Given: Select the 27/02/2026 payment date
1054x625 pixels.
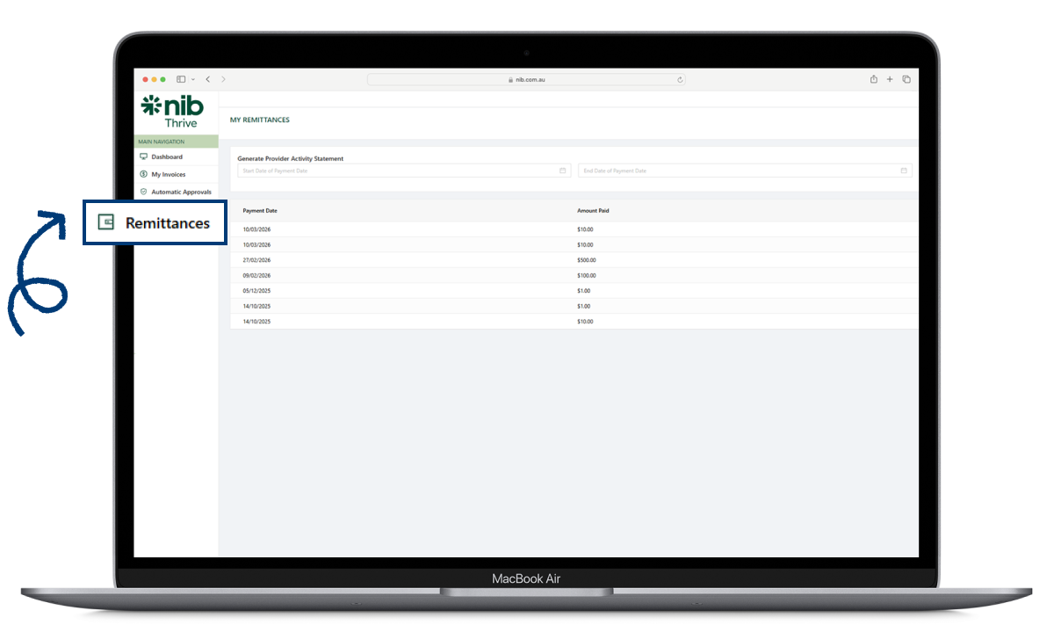Looking at the screenshot, I should pyautogui.click(x=257, y=260).
